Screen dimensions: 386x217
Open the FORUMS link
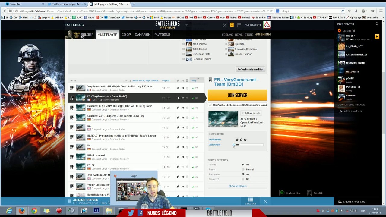click(x=227, y=35)
